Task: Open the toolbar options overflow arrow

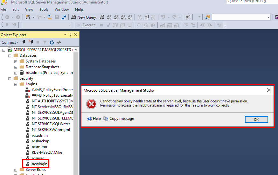Action: click(225, 27)
